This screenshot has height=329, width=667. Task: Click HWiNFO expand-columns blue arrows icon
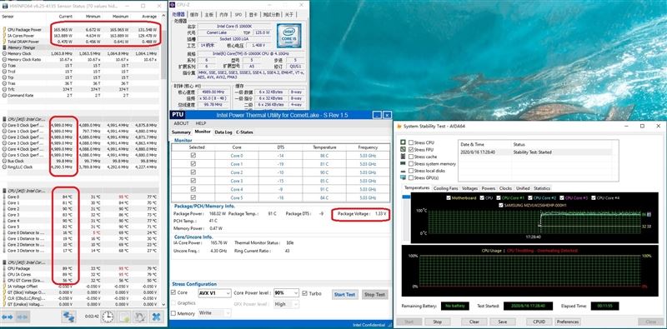click(8, 317)
